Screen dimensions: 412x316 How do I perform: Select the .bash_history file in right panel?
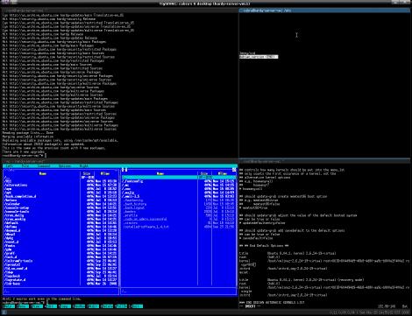[x=135, y=204]
